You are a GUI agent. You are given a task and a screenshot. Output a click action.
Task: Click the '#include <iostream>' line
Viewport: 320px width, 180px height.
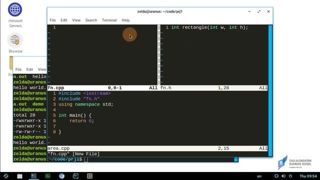pyautogui.click(x=84, y=93)
